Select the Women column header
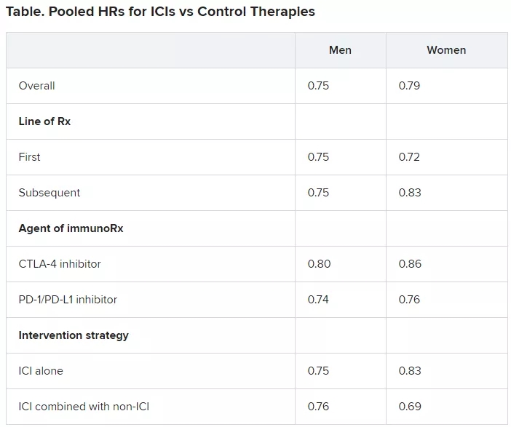 pyautogui.click(x=446, y=50)
